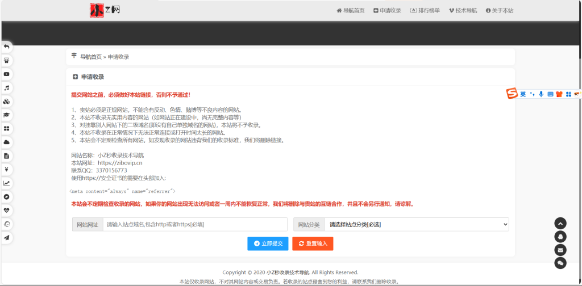This screenshot has height=286, width=582.
Task: Click the paper plane sidebar icon
Action: point(7,238)
